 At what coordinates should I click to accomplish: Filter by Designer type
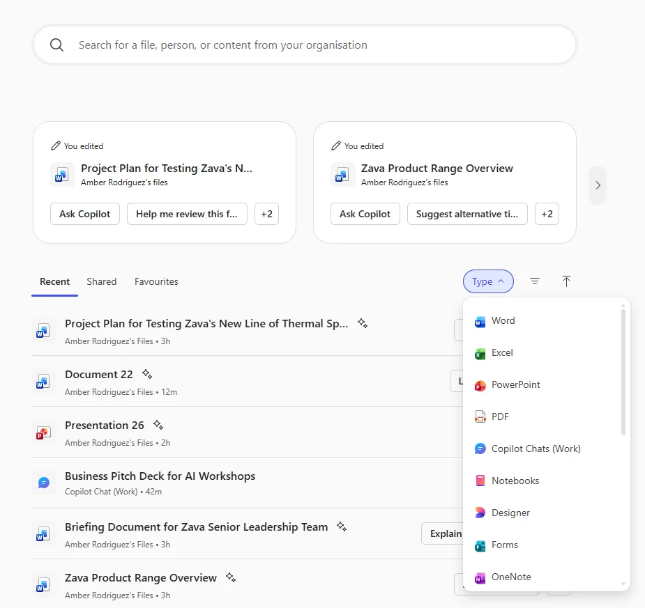(542, 513)
